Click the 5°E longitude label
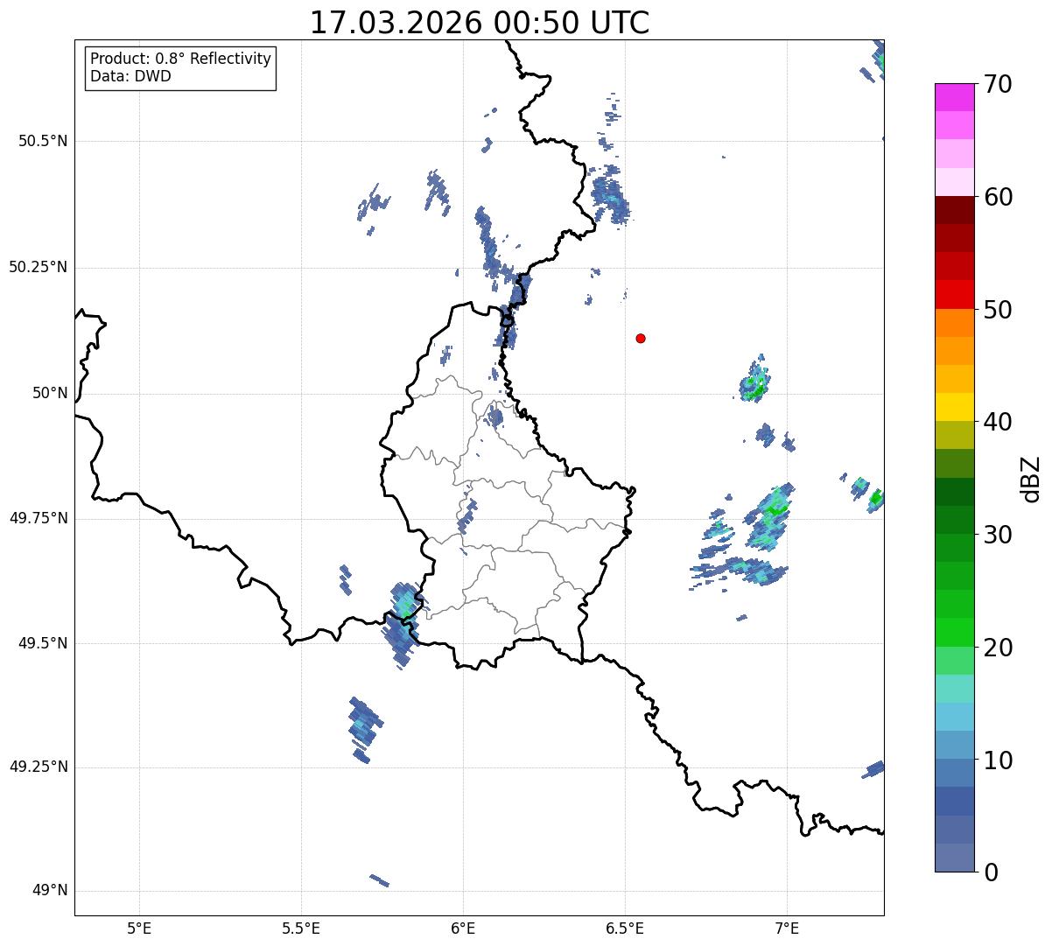Viewport: 1052px width, 946px height. pos(139,928)
